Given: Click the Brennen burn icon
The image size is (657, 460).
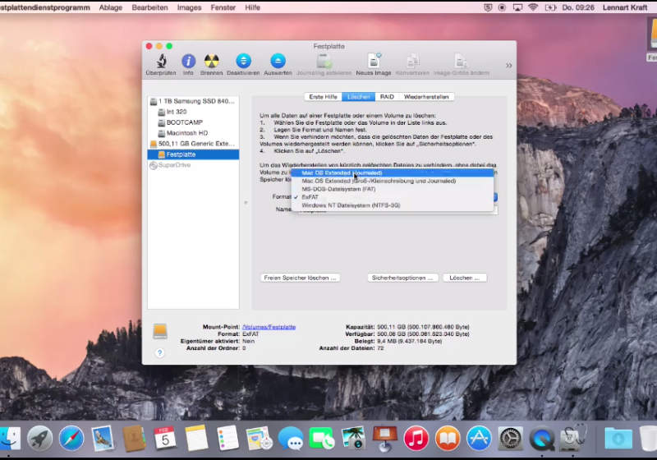Looking at the screenshot, I should [x=212, y=62].
